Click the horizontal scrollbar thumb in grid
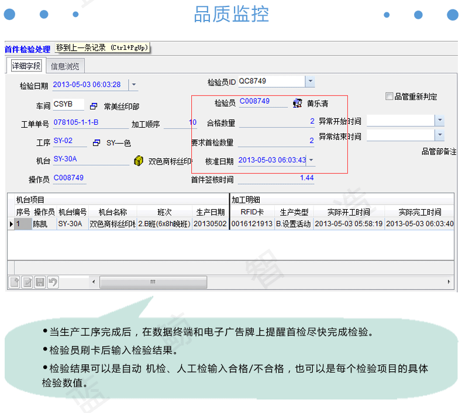462x413 pixels. pyautogui.click(x=153, y=282)
